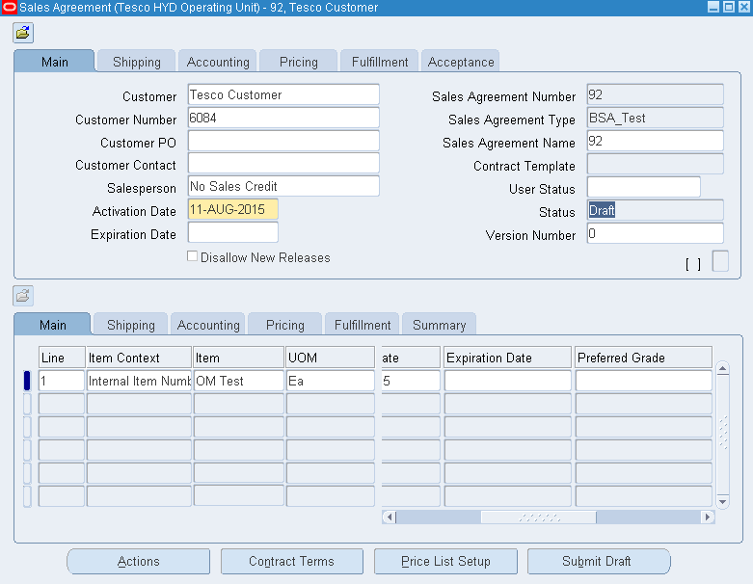This screenshot has width=753, height=584.
Task: Click the Activation Date field
Action: (233, 209)
